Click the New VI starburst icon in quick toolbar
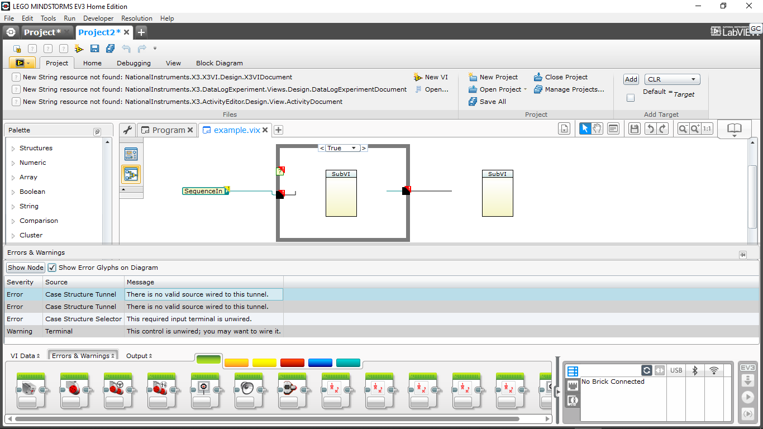 click(79, 49)
